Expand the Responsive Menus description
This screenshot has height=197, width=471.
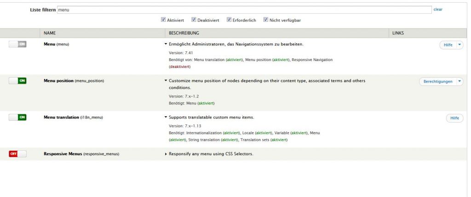coord(166,154)
